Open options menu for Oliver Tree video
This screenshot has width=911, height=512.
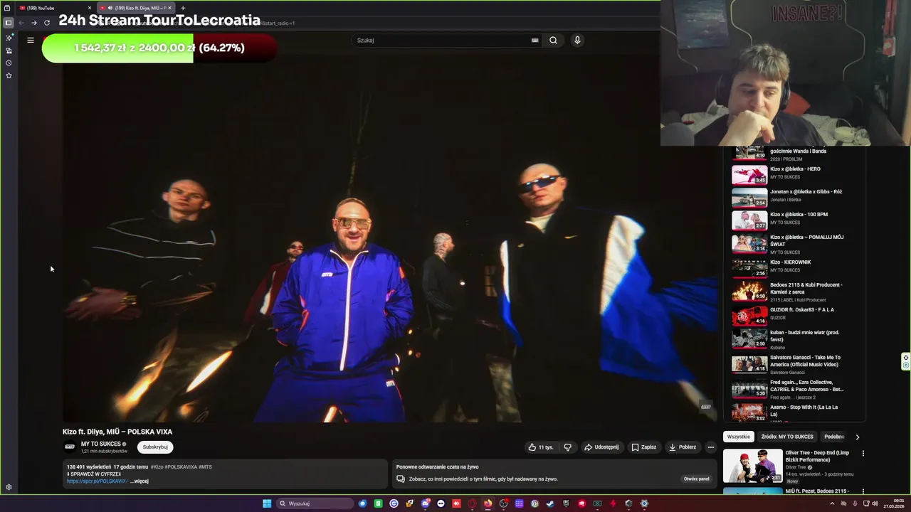point(863,454)
